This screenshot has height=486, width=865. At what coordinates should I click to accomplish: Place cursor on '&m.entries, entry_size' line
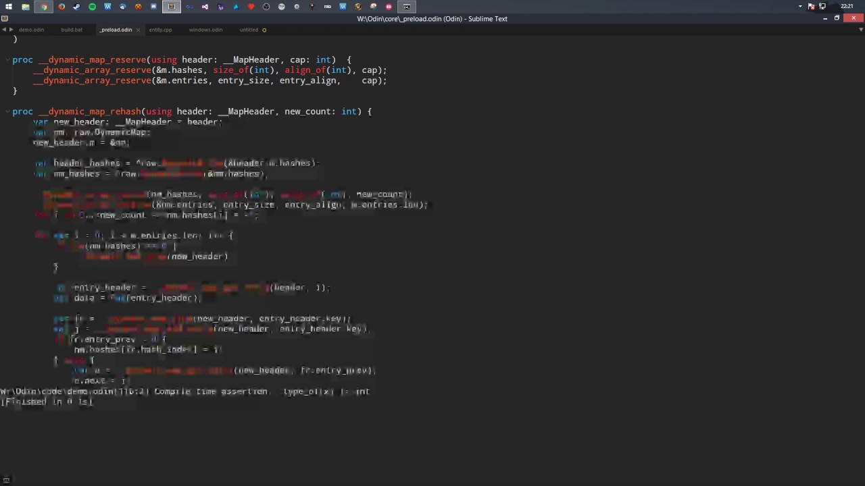coord(209,80)
